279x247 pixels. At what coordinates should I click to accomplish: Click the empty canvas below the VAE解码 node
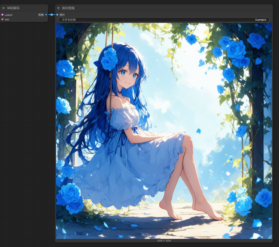pyautogui.click(x=24, y=111)
